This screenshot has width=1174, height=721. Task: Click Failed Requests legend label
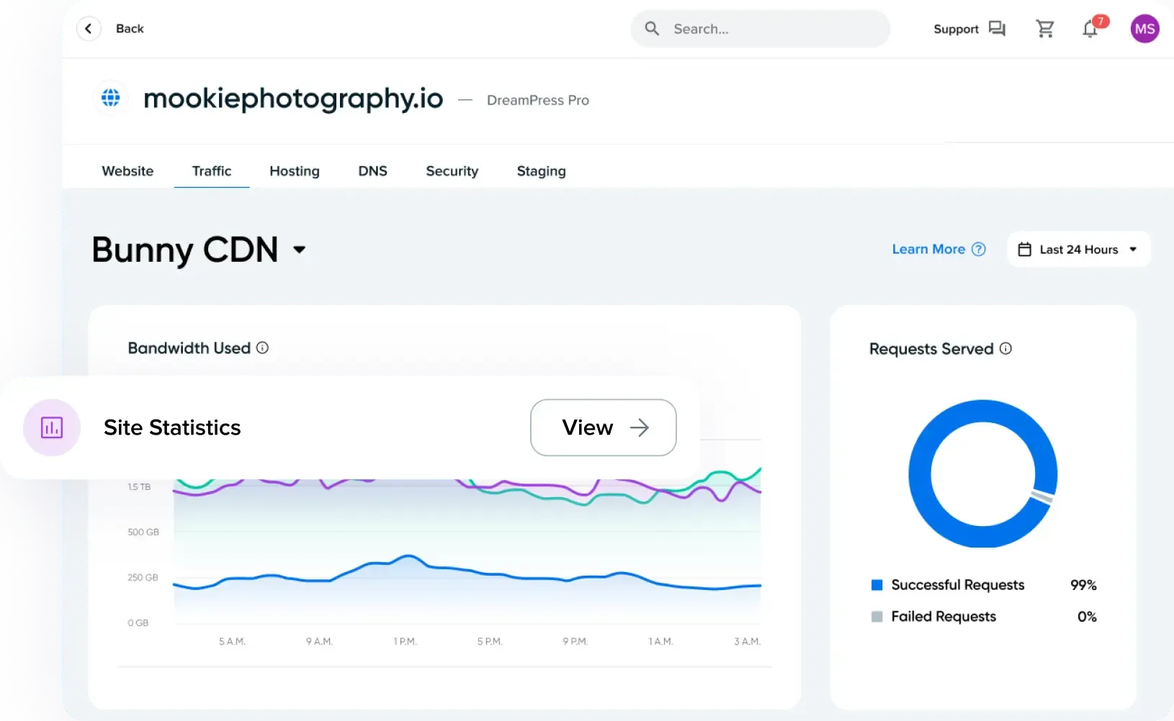click(944, 617)
